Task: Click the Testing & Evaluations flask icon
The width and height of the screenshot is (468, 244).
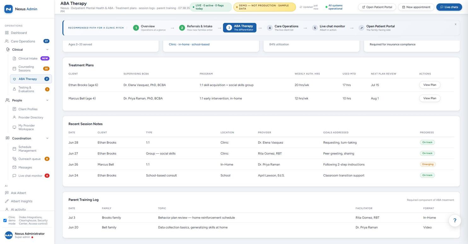Action: pos(14,89)
